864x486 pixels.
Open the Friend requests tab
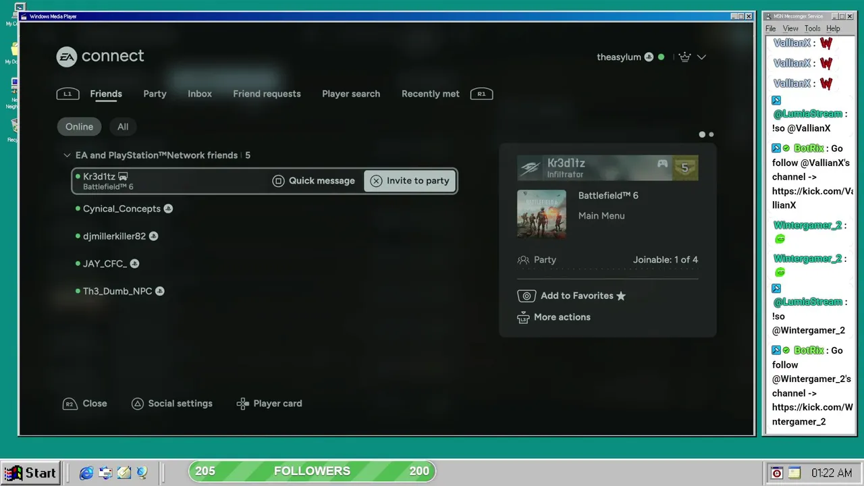[267, 94]
